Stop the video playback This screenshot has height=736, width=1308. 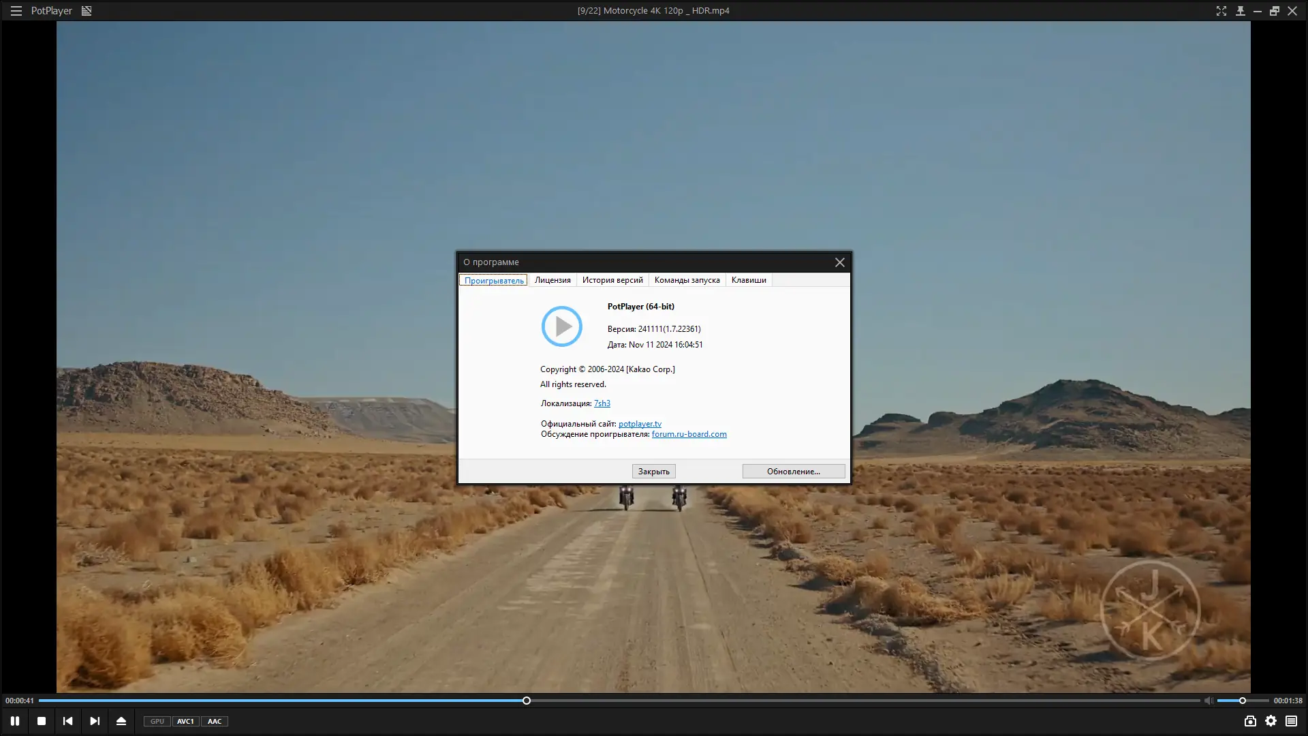[42, 721]
